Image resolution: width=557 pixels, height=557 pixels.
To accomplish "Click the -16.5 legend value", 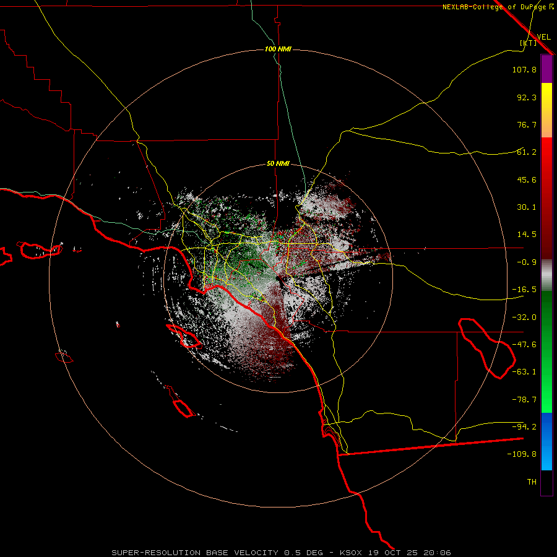I will [524, 290].
